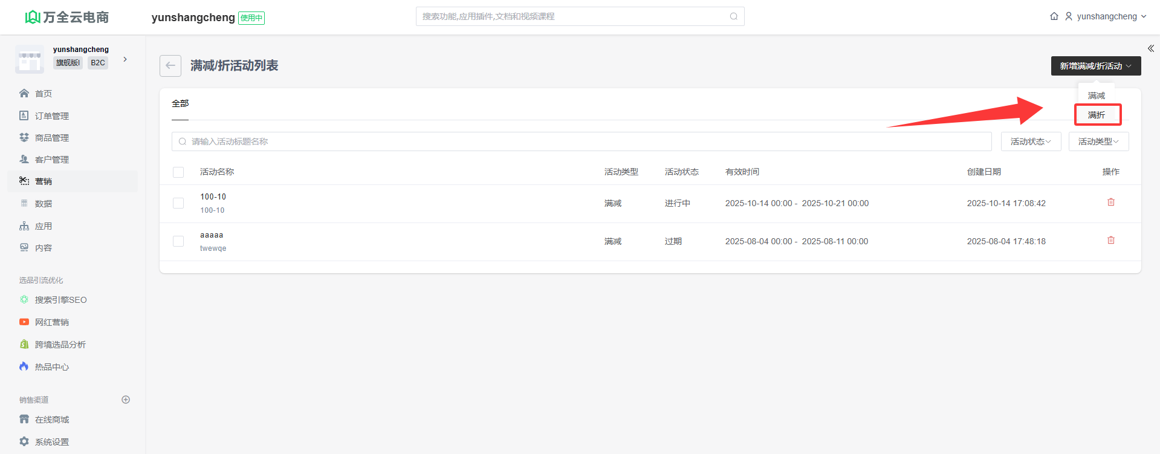Select 满折 from the dropdown menu
The image size is (1160, 454).
1097,115
